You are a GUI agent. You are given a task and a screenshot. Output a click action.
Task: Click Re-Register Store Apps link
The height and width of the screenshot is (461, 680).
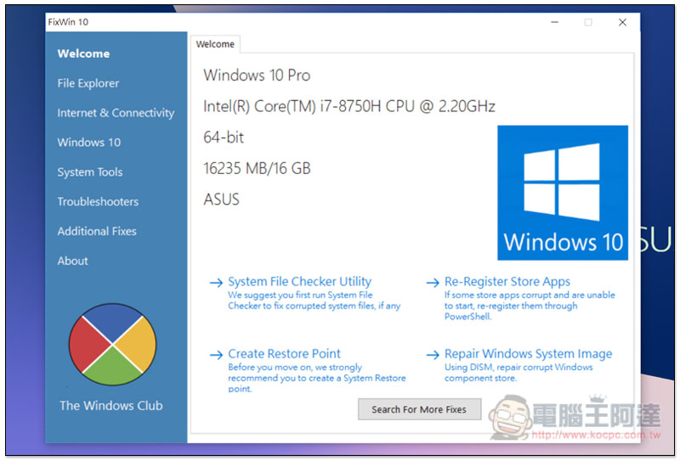coord(507,282)
